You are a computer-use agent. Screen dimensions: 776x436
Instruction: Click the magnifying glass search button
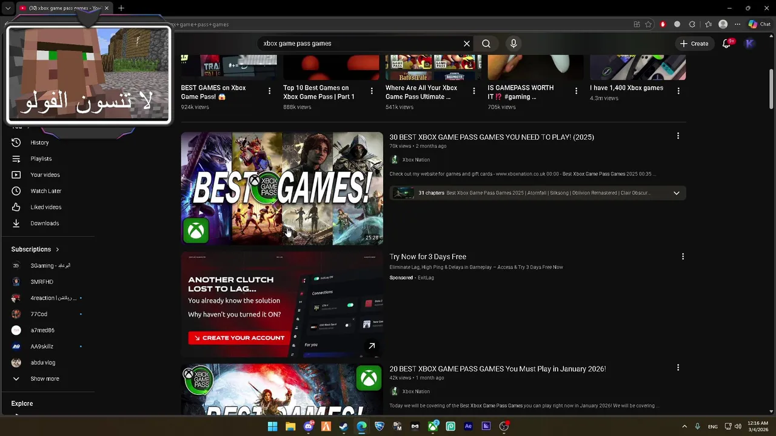(486, 44)
